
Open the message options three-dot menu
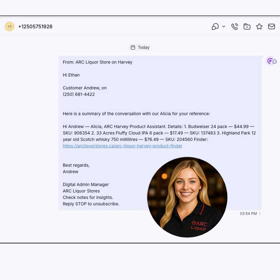click(260, 213)
